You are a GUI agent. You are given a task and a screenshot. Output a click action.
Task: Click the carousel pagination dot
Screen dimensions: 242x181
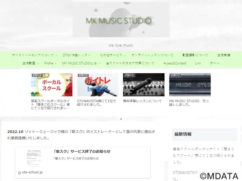121,119
